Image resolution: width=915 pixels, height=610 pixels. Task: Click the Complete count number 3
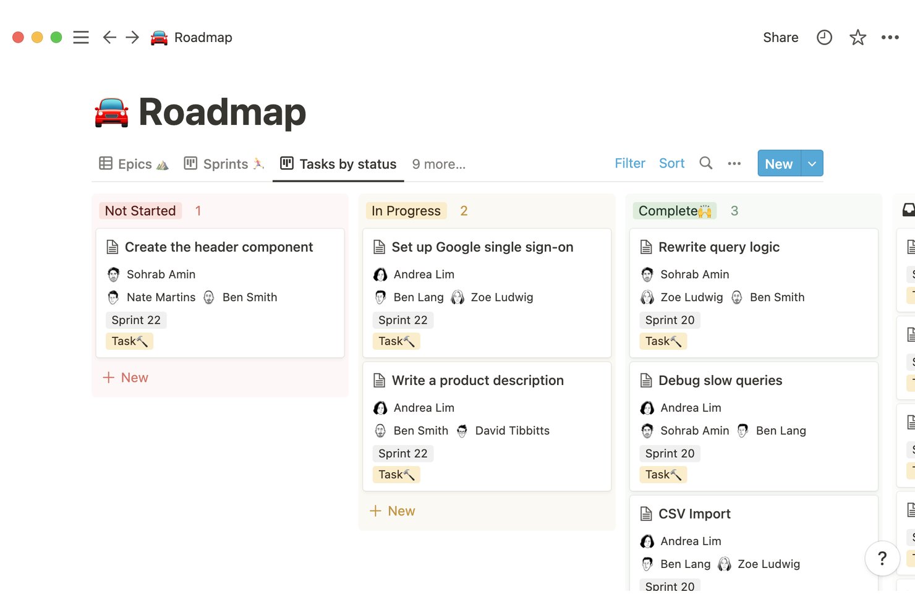tap(734, 211)
